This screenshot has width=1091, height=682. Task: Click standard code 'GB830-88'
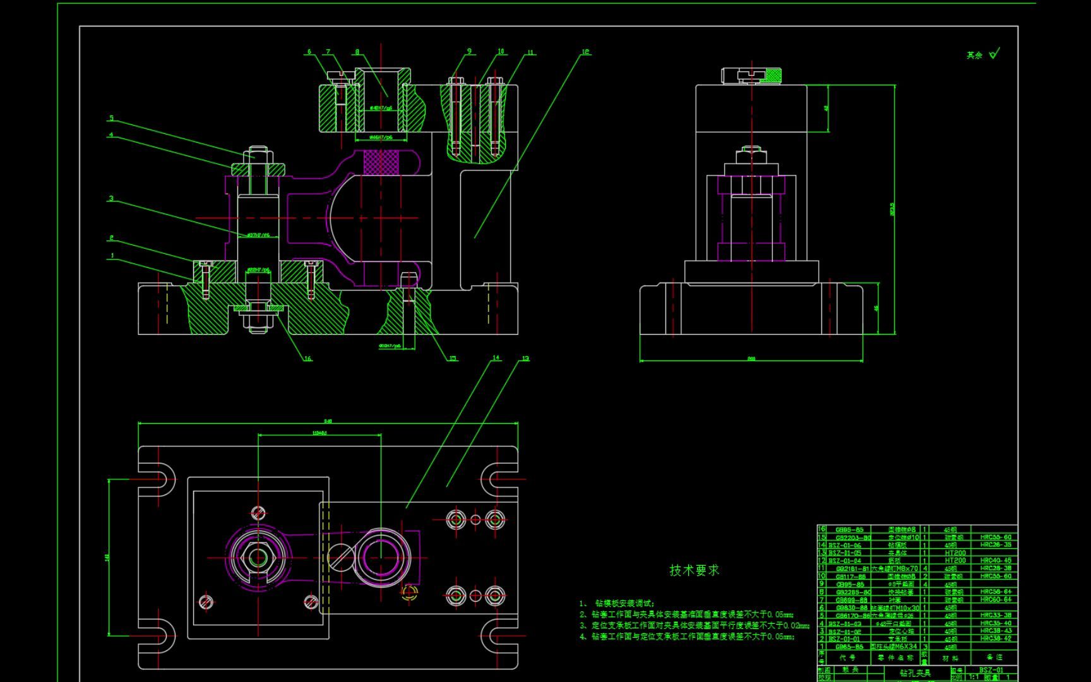point(852,607)
